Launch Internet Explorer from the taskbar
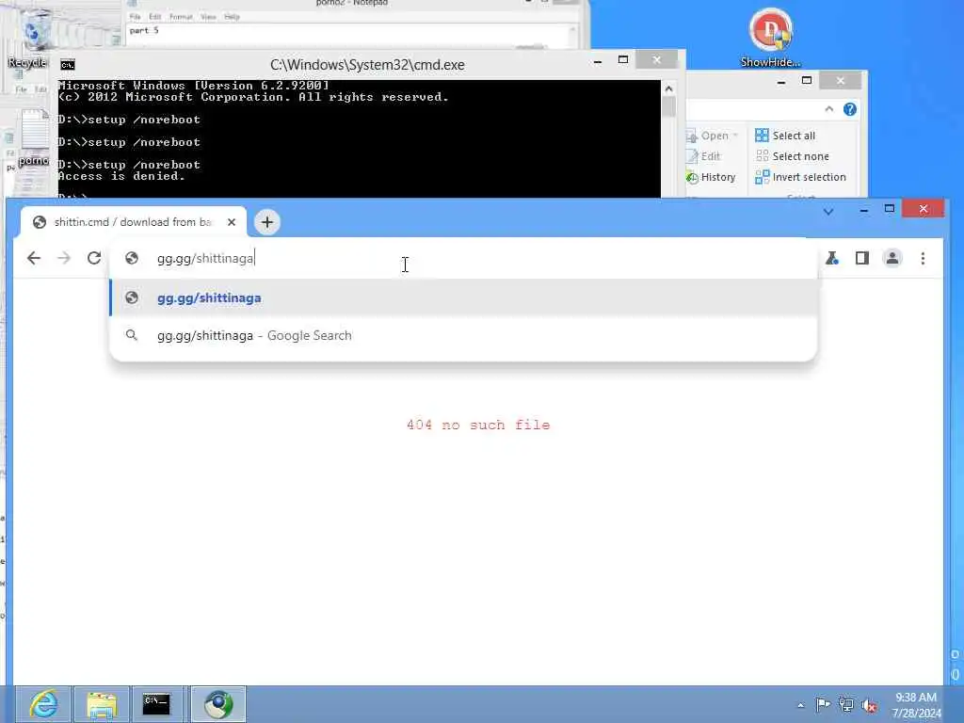964x723 pixels. tap(43, 704)
